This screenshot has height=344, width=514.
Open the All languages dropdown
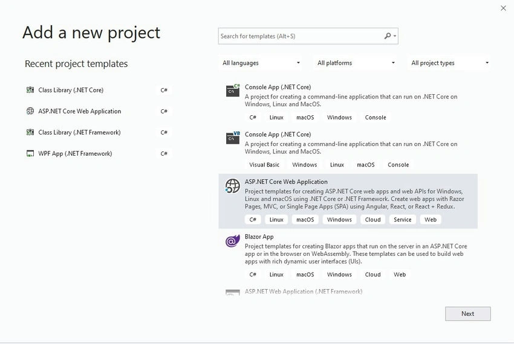coord(261,63)
